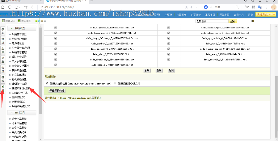Enable 还原后删除备份文件 checkbox

[115, 83]
